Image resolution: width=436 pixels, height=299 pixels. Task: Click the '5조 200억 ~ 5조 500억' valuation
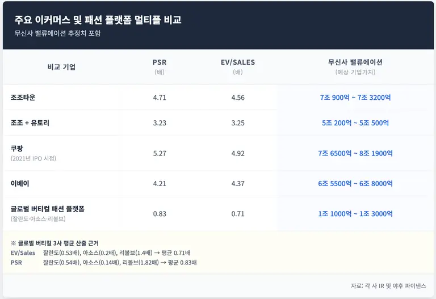tap(355, 123)
